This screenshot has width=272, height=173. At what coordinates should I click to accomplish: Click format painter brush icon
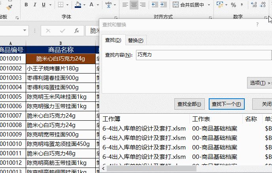(9, 7)
